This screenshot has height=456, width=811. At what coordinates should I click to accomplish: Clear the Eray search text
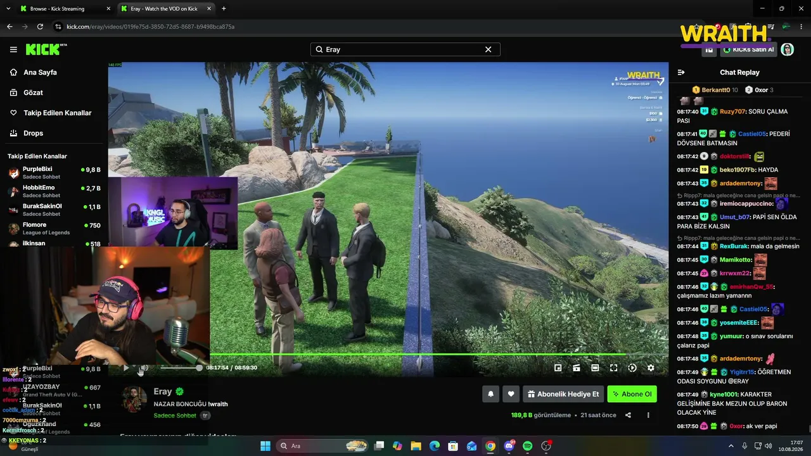click(489, 49)
